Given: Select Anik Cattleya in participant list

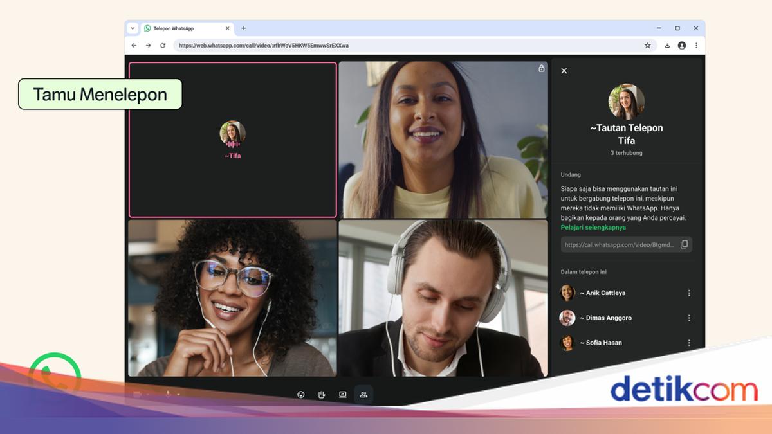Looking at the screenshot, I should pos(626,293).
